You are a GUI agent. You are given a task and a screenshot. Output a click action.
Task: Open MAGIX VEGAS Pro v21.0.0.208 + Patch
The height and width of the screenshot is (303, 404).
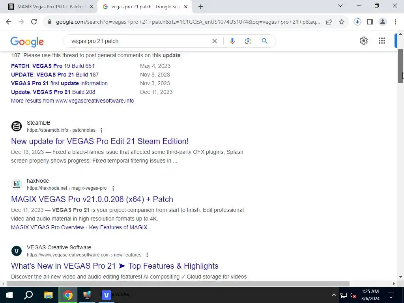point(92,199)
